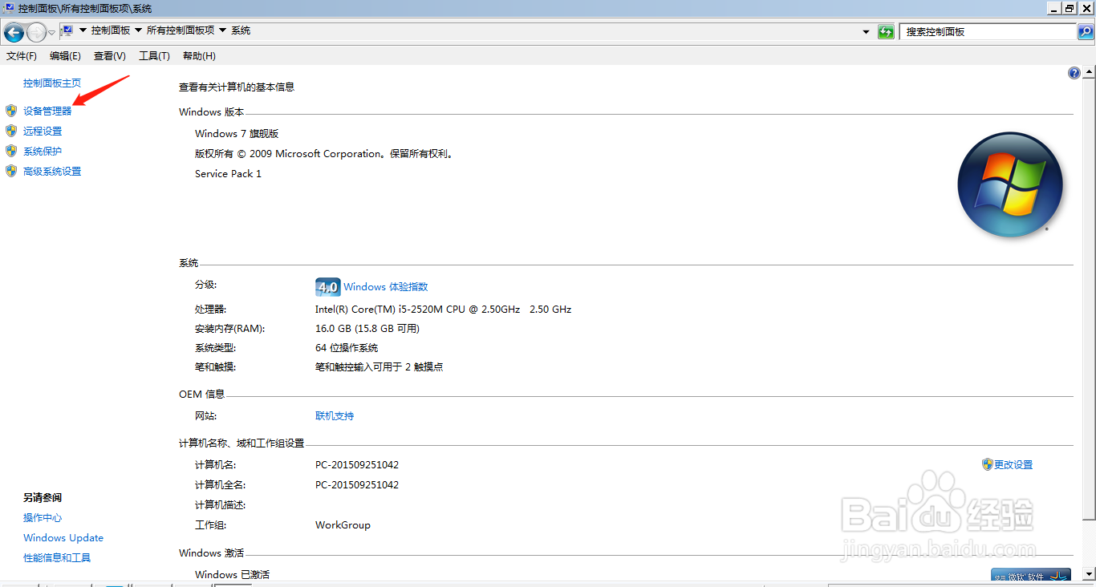Click the green refresh button
The height and width of the screenshot is (587, 1096).
coord(886,32)
